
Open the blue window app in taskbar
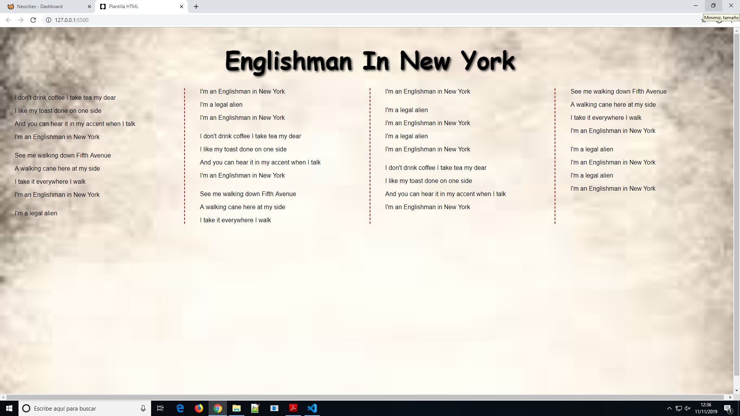(274, 408)
